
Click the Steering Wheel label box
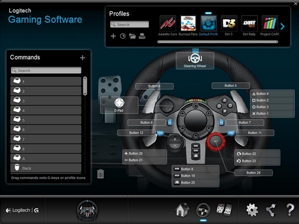tap(195, 60)
